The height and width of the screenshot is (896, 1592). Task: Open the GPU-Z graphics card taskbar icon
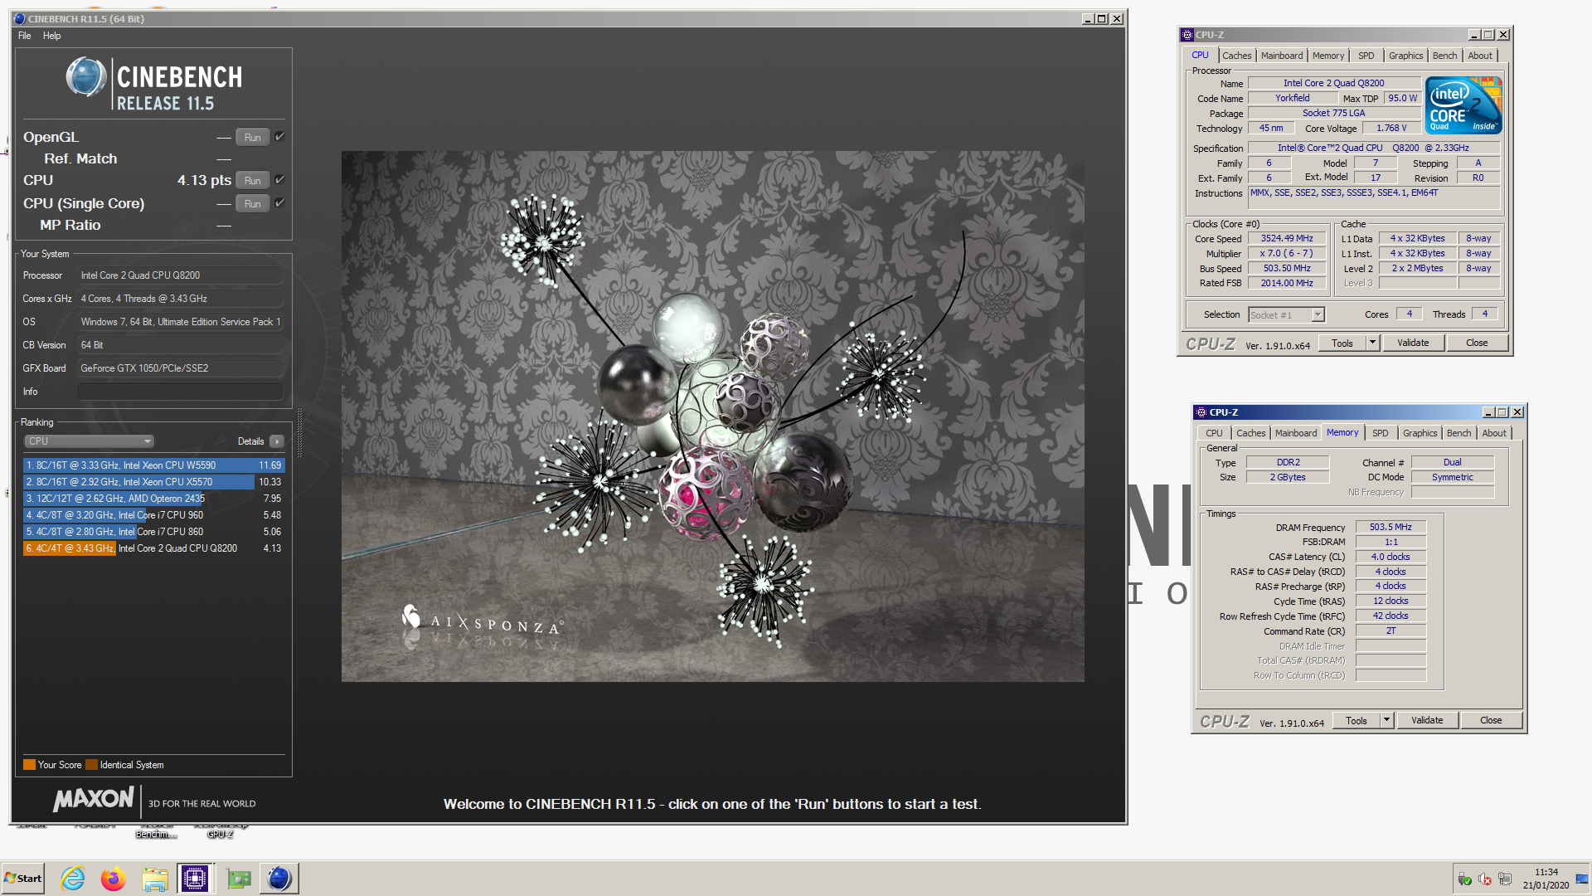coord(238,879)
